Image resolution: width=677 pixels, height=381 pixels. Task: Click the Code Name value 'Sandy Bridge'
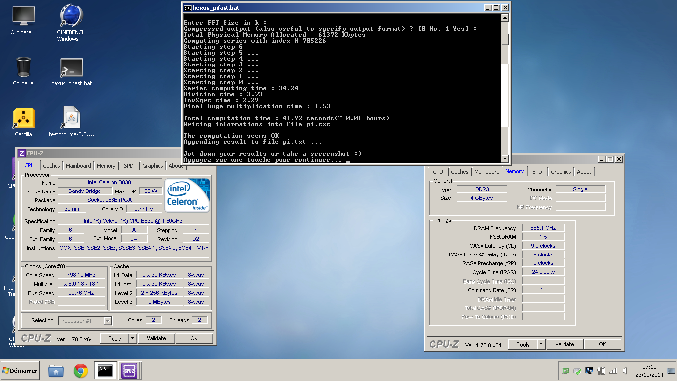[x=85, y=191]
